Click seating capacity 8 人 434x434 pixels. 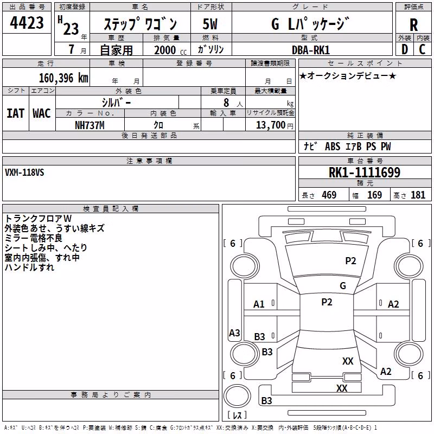pyautogui.click(x=233, y=103)
